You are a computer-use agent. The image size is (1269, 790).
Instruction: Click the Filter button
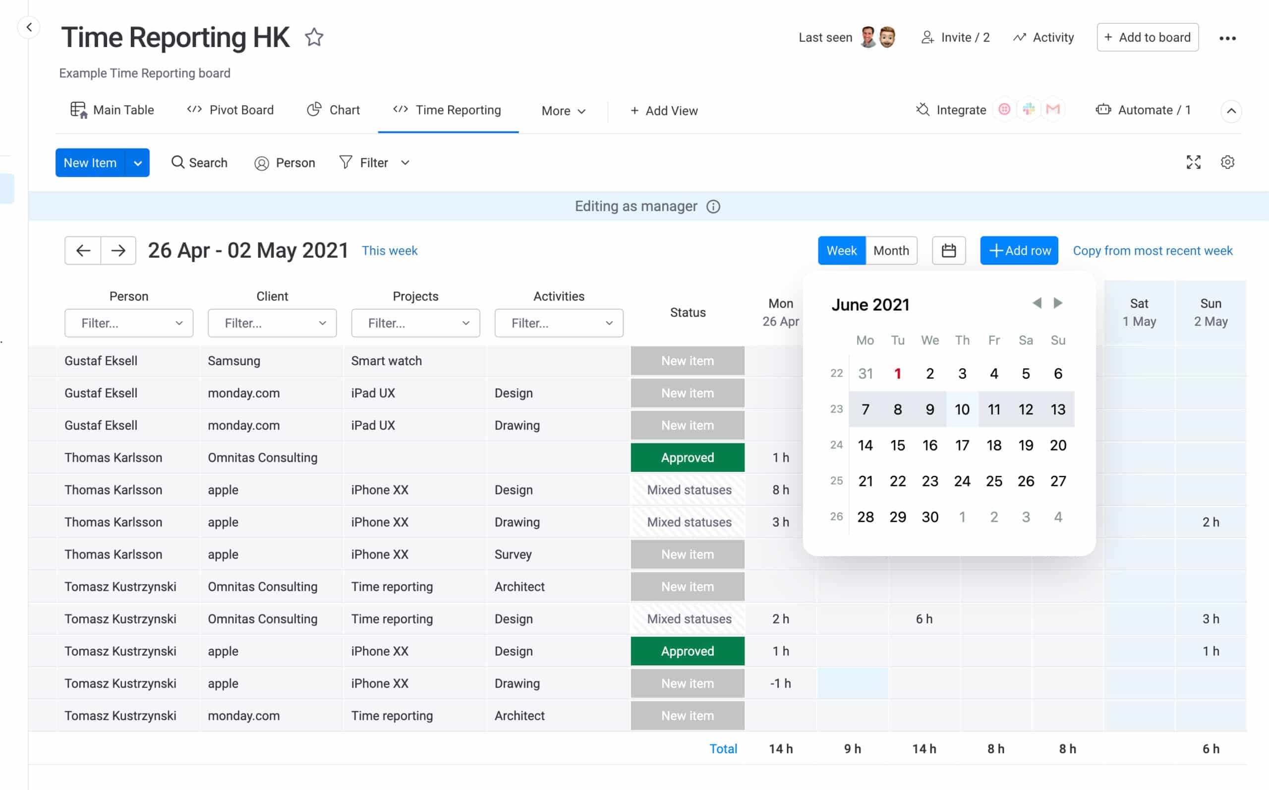coord(364,163)
